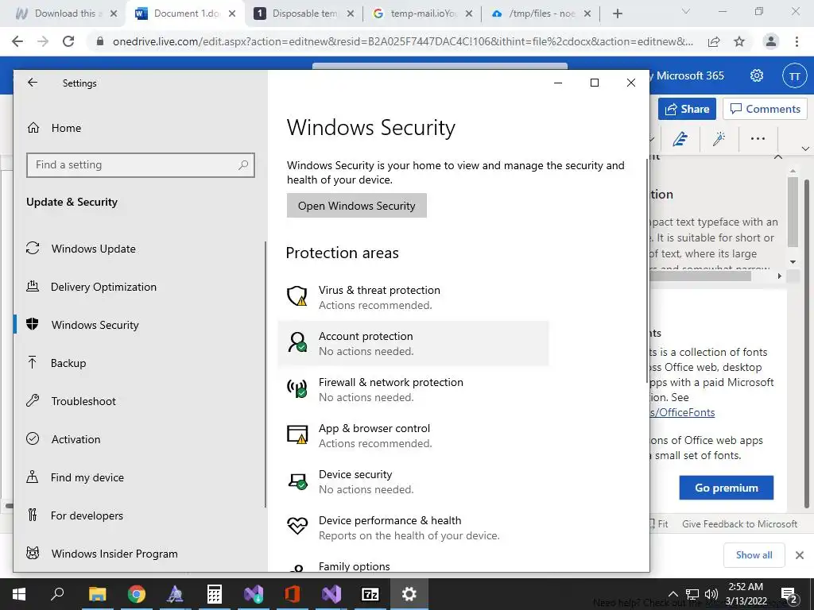
Task: Open Delivery Optimization settings
Action: (x=103, y=287)
